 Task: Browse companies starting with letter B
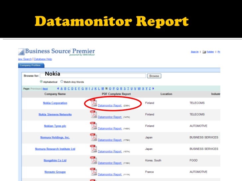click(65, 89)
